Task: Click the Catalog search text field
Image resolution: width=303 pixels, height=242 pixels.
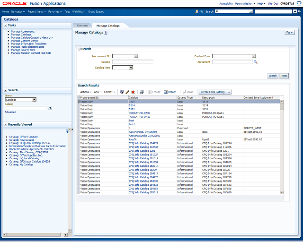Action: 133,62
